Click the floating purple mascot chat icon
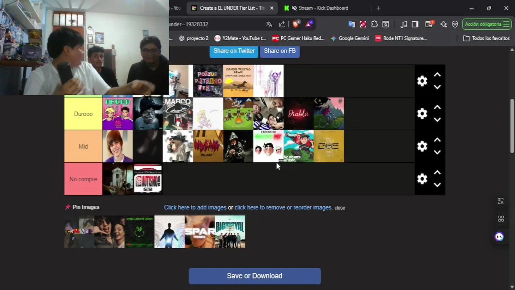This screenshot has height=290, width=515. 499,236
